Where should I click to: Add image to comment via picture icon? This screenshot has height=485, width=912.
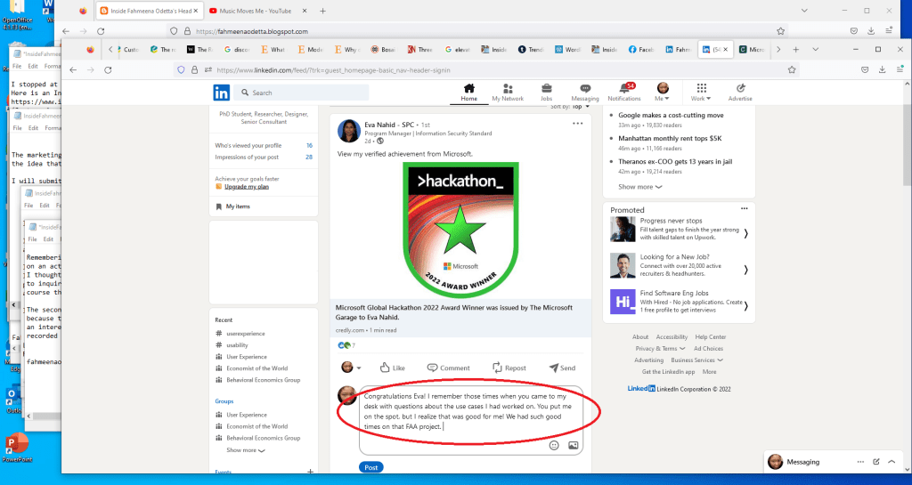tap(573, 445)
